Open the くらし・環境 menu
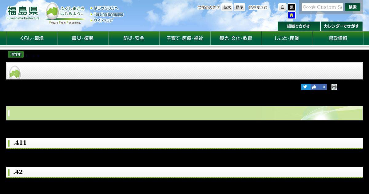The height and width of the screenshot is (194, 369). [32, 38]
